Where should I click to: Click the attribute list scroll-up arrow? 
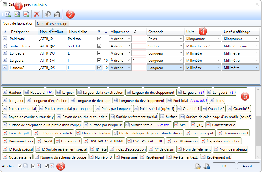click(x=258, y=90)
